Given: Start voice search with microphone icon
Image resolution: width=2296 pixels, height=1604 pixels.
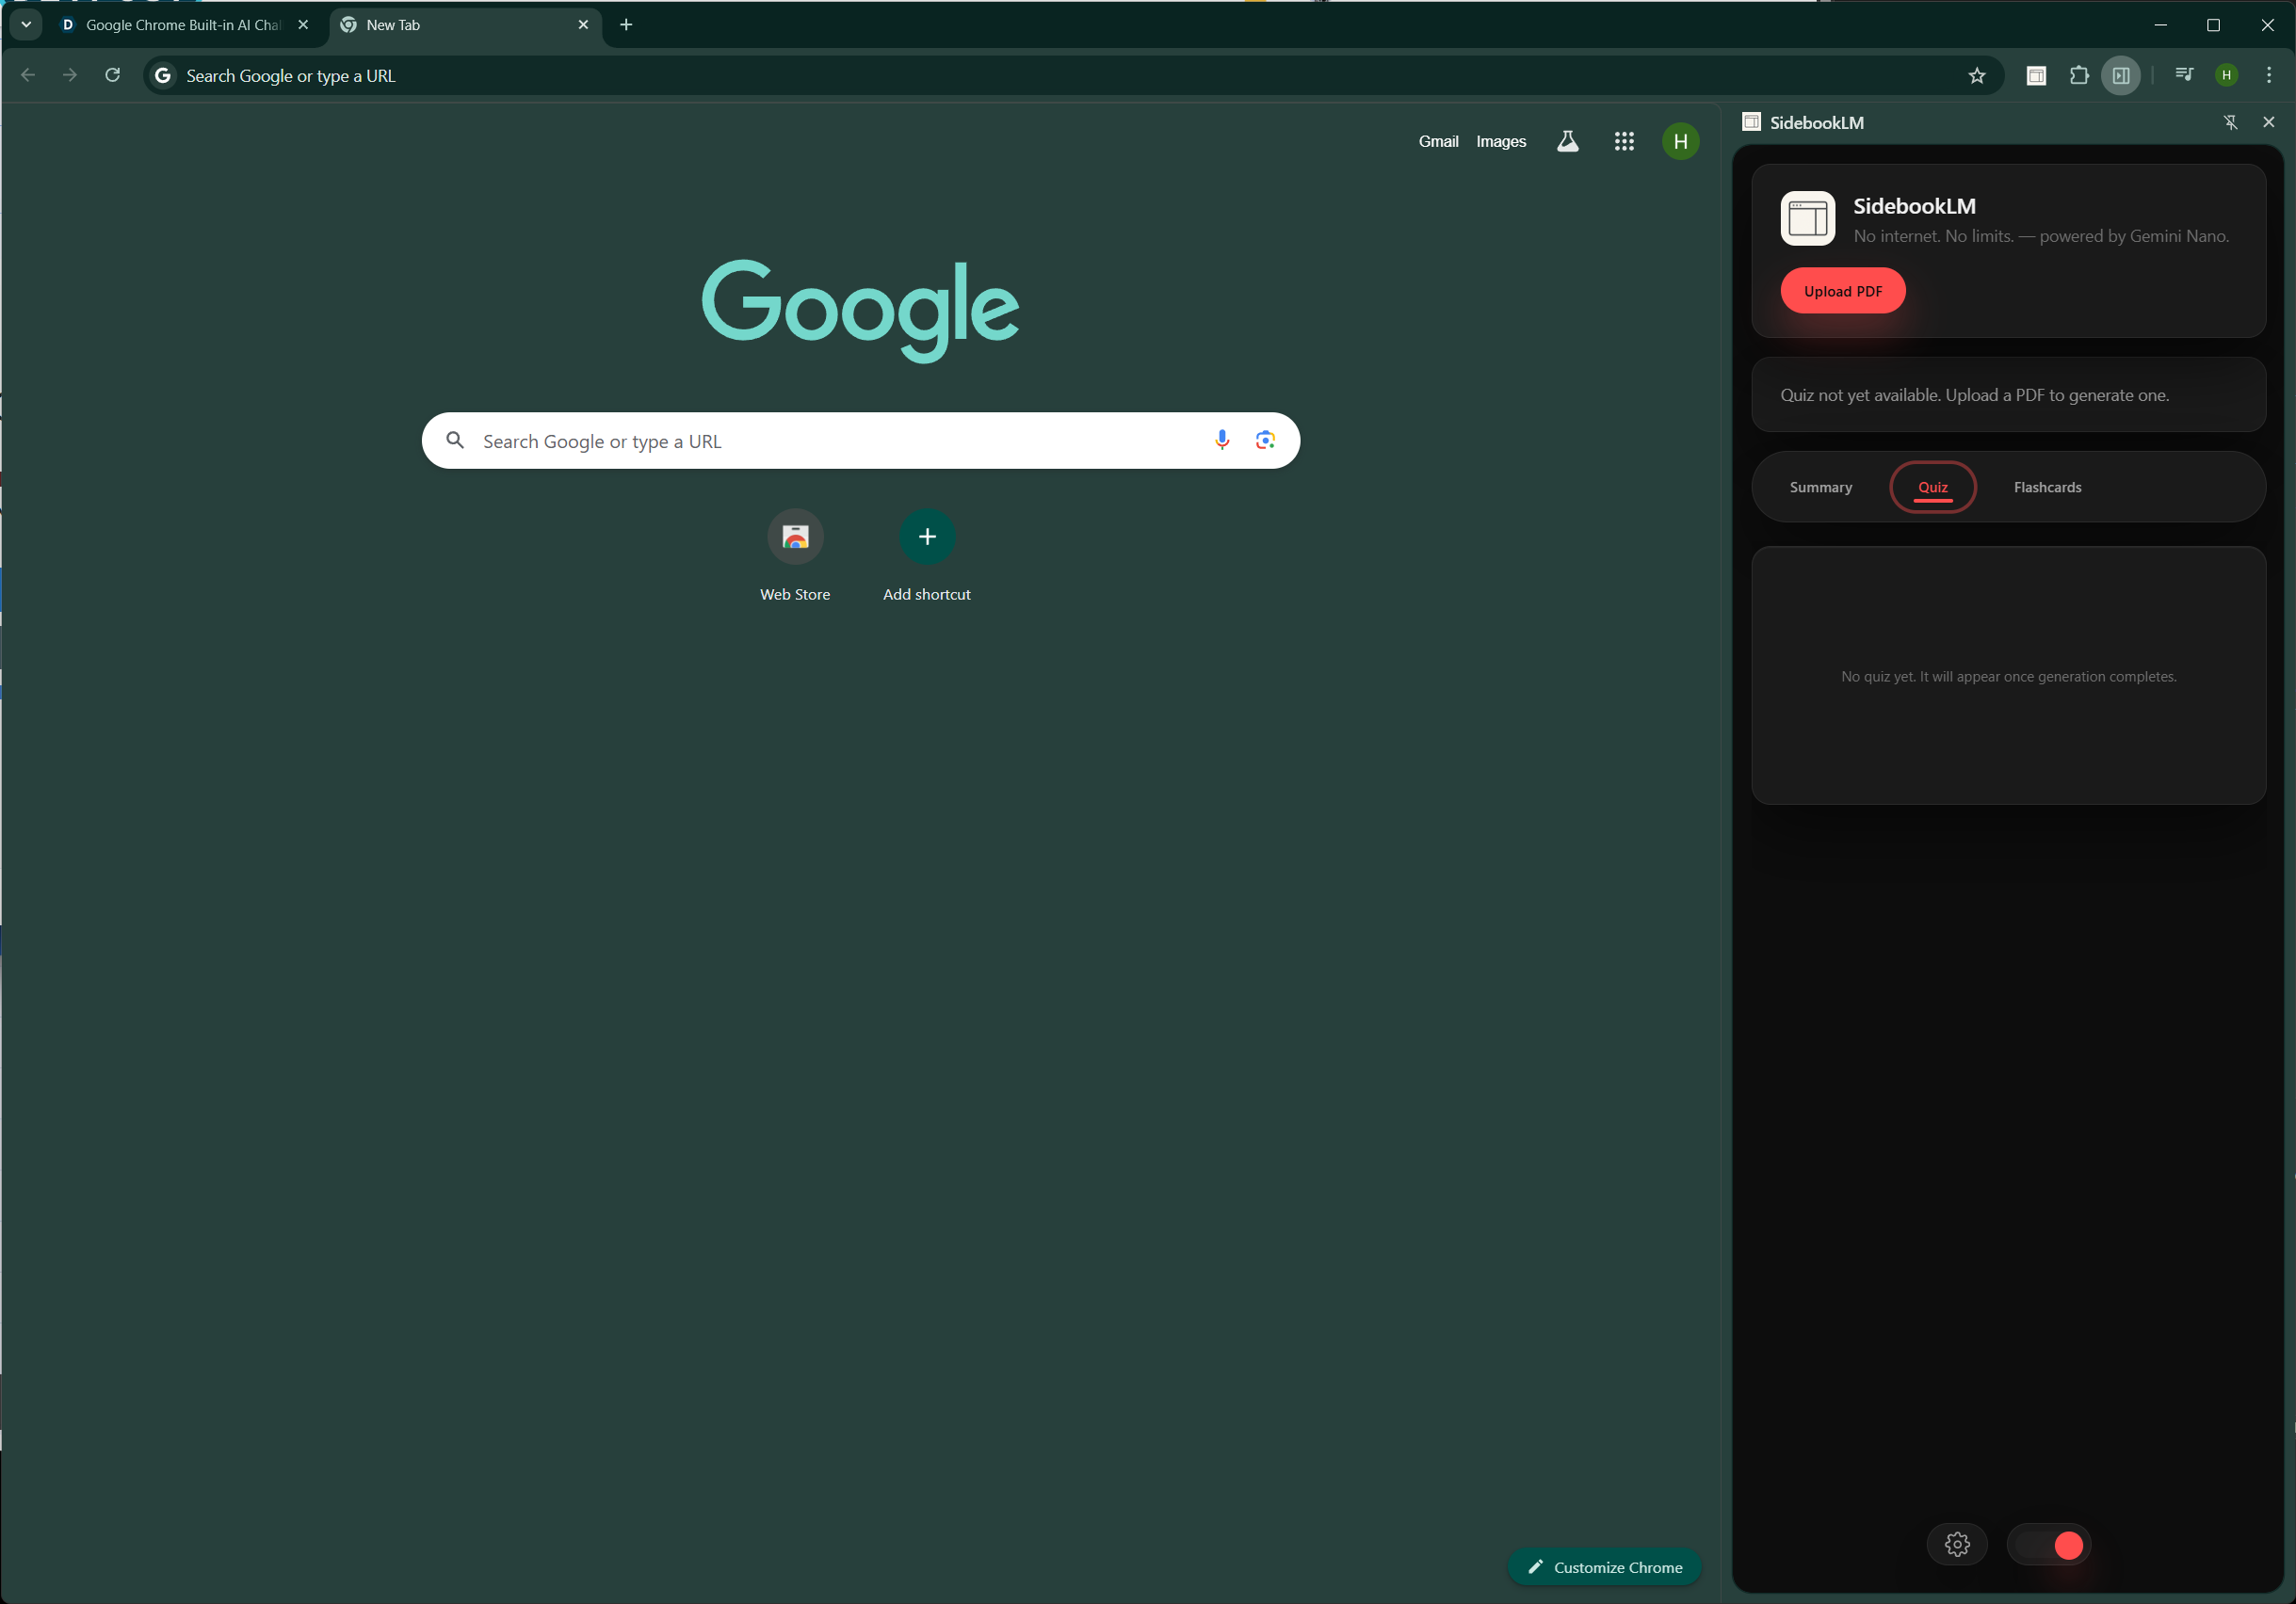Looking at the screenshot, I should click(x=1221, y=440).
